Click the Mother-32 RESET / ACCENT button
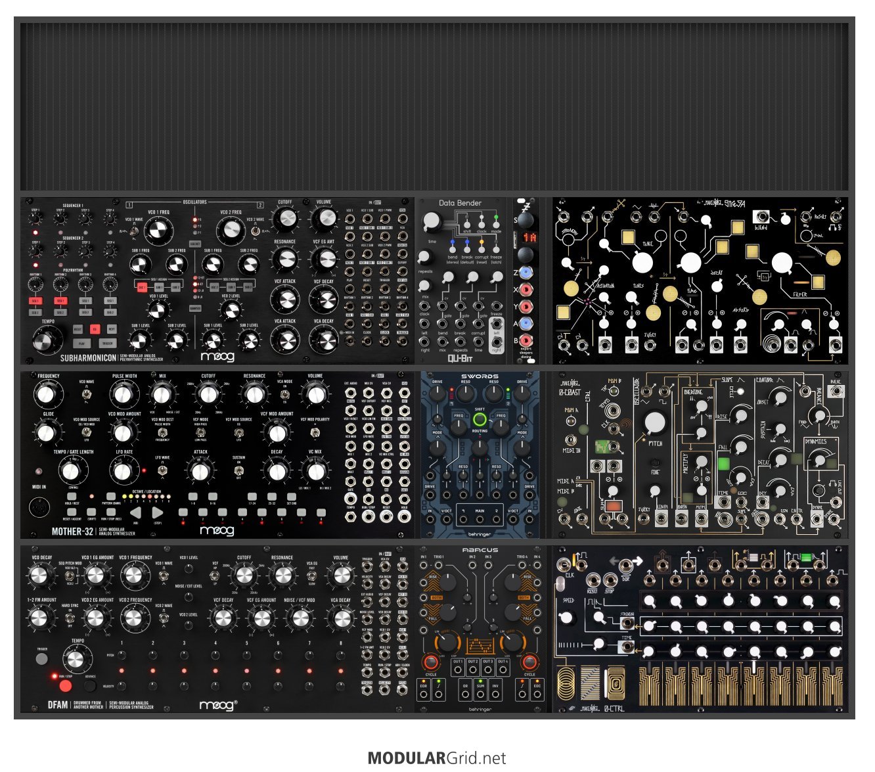This screenshot has width=875, height=772. [71, 513]
